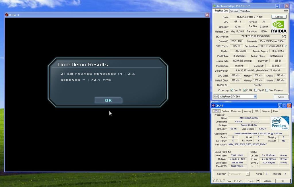Viewport: 294px width, 187px height.
Task: Click the Socket 775 LGA package value
Action: point(249,125)
